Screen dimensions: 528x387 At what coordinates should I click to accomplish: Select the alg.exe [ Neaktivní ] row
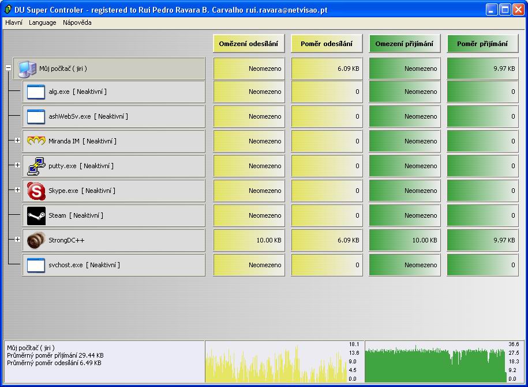coord(114,92)
